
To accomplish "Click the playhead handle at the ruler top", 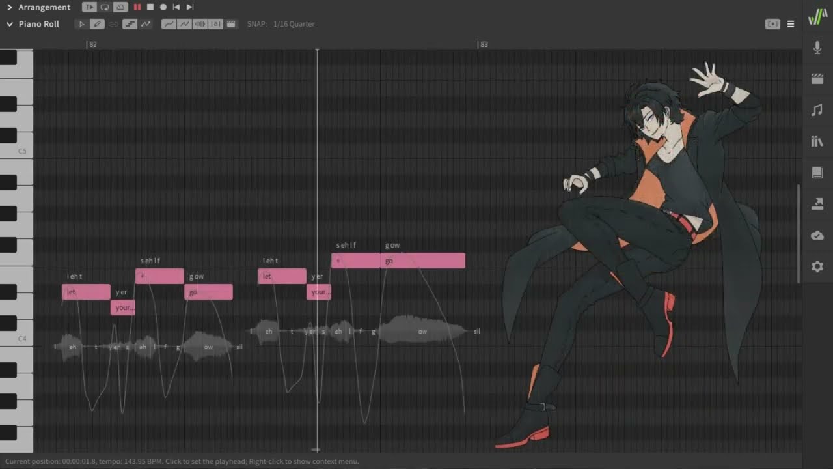I will tap(317, 50).
